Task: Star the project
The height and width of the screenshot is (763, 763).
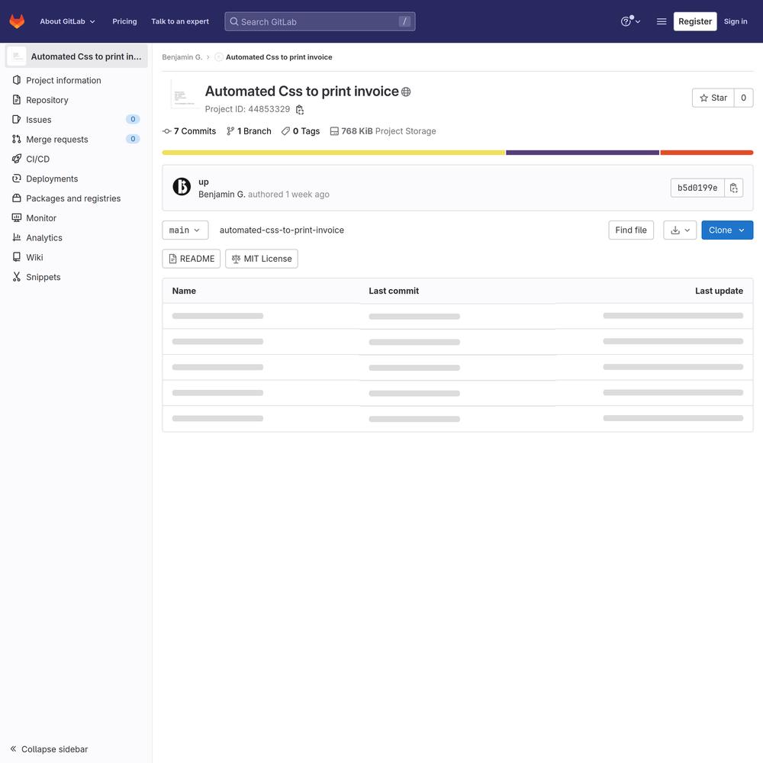Action: pos(713,98)
